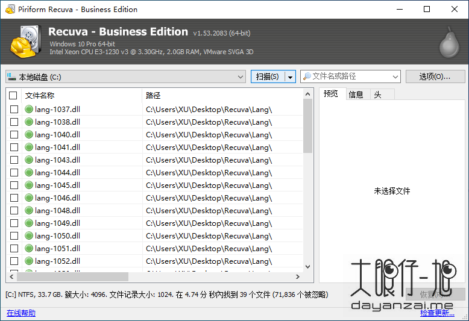Sort by the 路径 column header
This screenshot has width=469, height=321.
(x=222, y=95)
